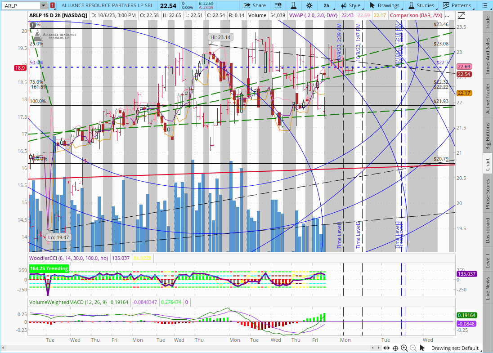This screenshot has height=353, width=493.
Task: Click the zoom in magnifier icon
Action: click(404, 348)
